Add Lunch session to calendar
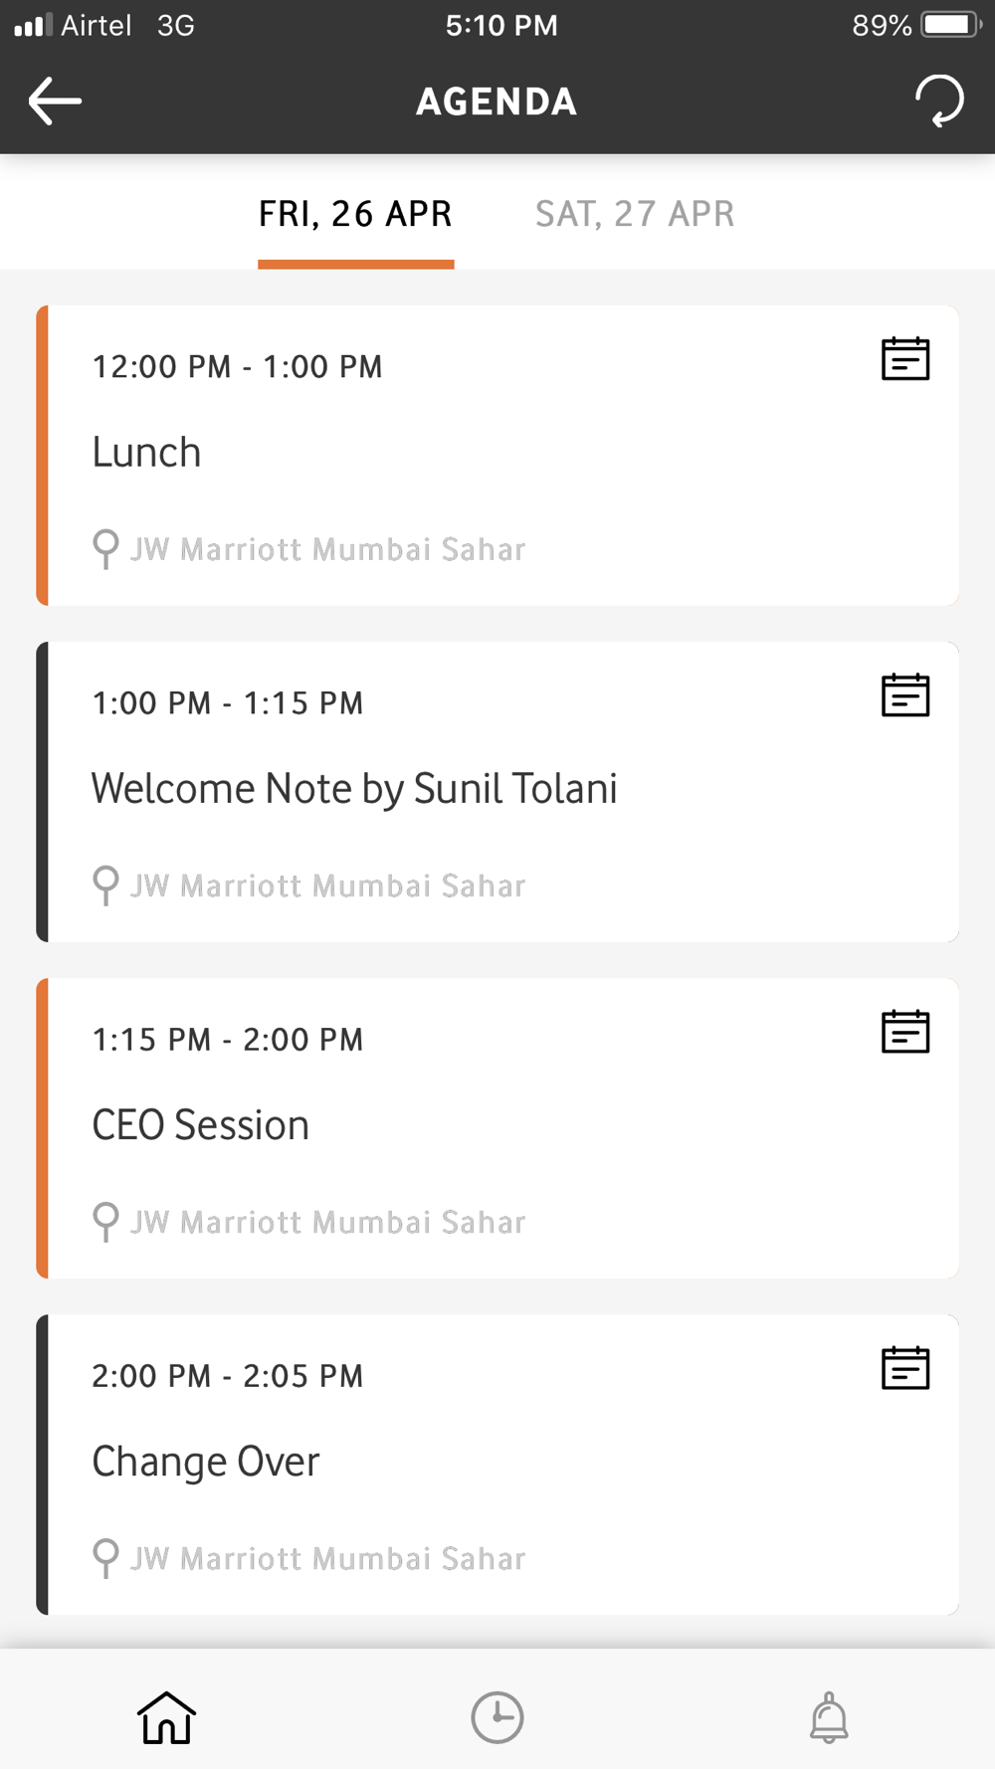Image resolution: width=995 pixels, height=1769 pixels. point(904,359)
